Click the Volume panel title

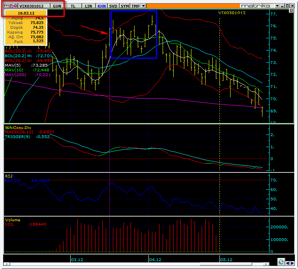[x=13, y=220]
